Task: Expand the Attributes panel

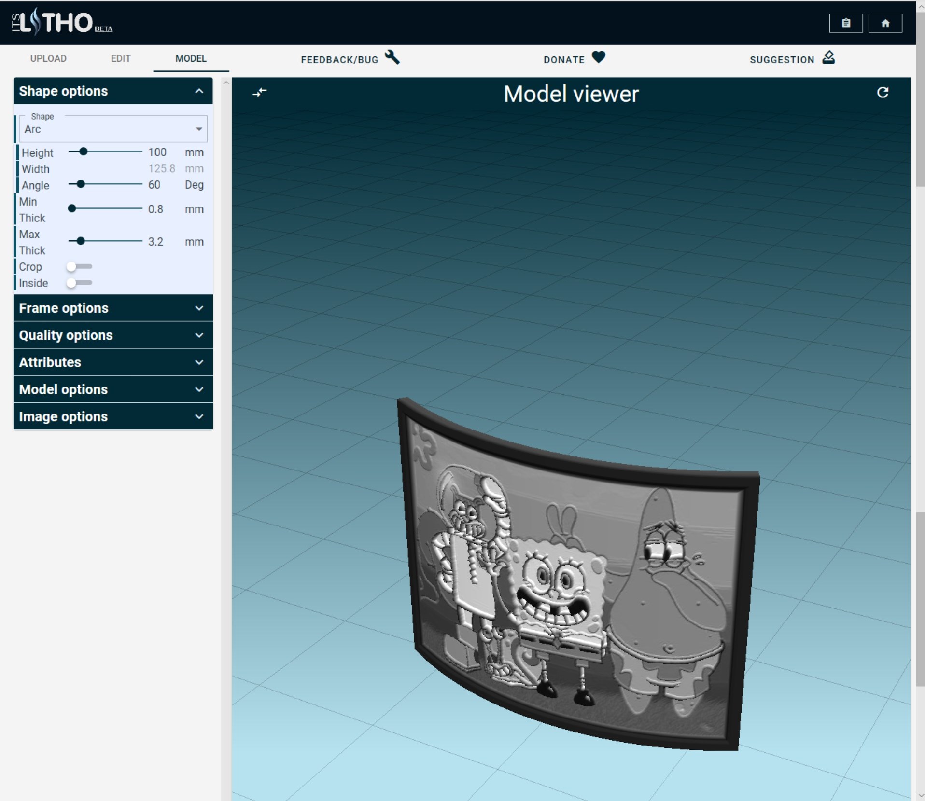Action: 113,362
